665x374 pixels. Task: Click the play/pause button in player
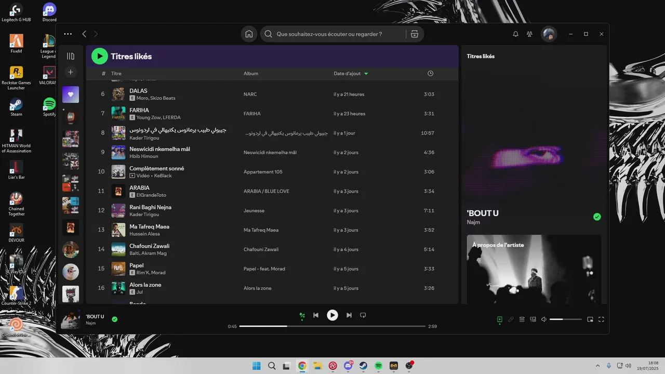(x=332, y=315)
